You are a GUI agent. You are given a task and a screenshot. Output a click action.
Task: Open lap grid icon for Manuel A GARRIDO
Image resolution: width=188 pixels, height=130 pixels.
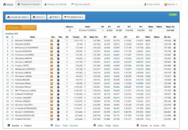tap(174, 69)
